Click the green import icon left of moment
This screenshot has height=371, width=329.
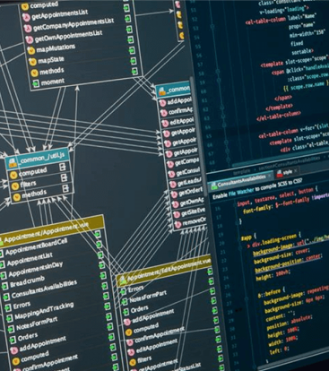[36, 83]
